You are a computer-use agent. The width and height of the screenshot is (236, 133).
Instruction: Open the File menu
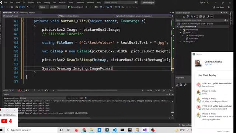6,3
